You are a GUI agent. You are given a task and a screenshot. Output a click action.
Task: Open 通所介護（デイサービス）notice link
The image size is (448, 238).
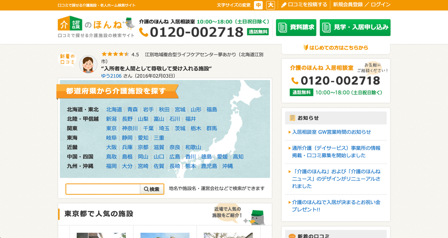(x=336, y=152)
